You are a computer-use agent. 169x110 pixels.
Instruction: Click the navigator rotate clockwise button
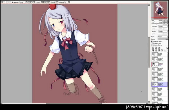(166, 23)
